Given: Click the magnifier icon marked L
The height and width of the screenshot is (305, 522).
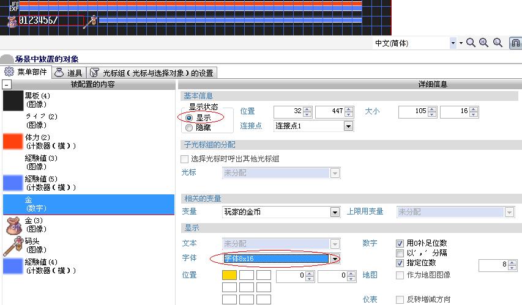Looking at the screenshot, I should point(498,43).
